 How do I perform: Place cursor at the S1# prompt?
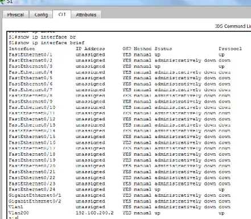(x=14, y=217)
